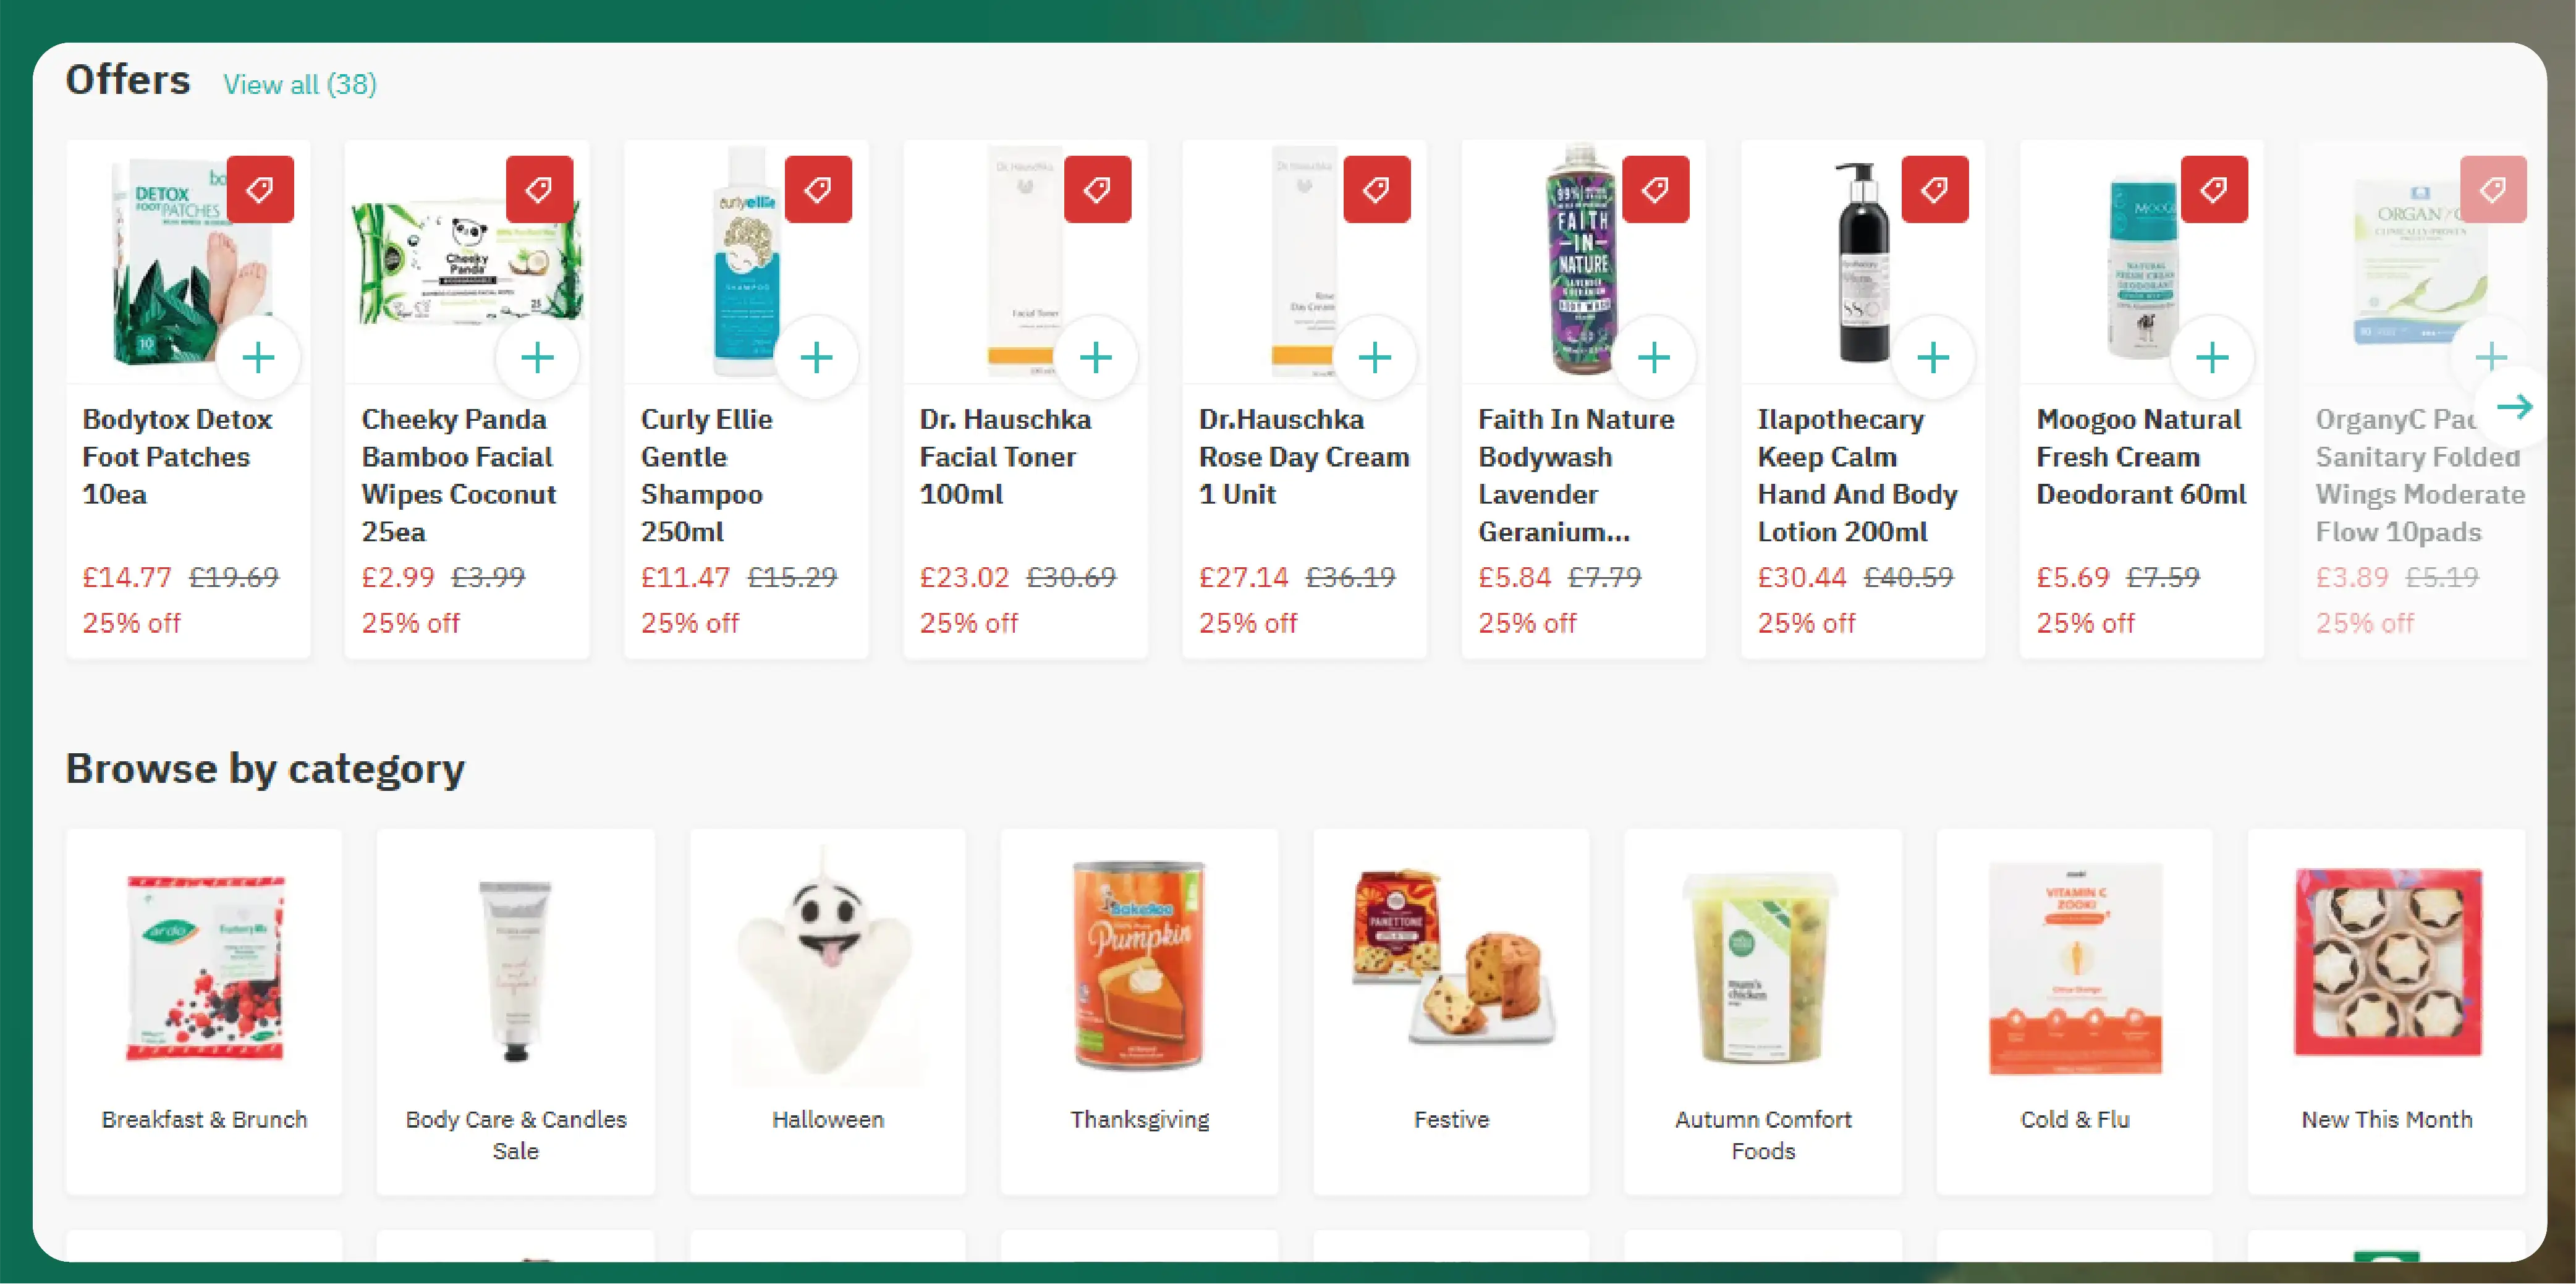Open Breakfast & Brunch category

[204, 1011]
